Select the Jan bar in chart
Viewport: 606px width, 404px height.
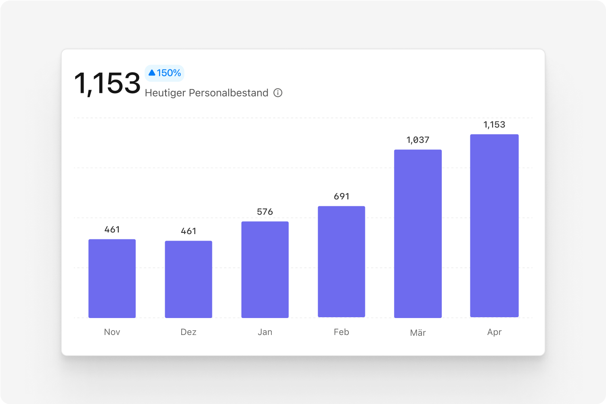tap(265, 270)
